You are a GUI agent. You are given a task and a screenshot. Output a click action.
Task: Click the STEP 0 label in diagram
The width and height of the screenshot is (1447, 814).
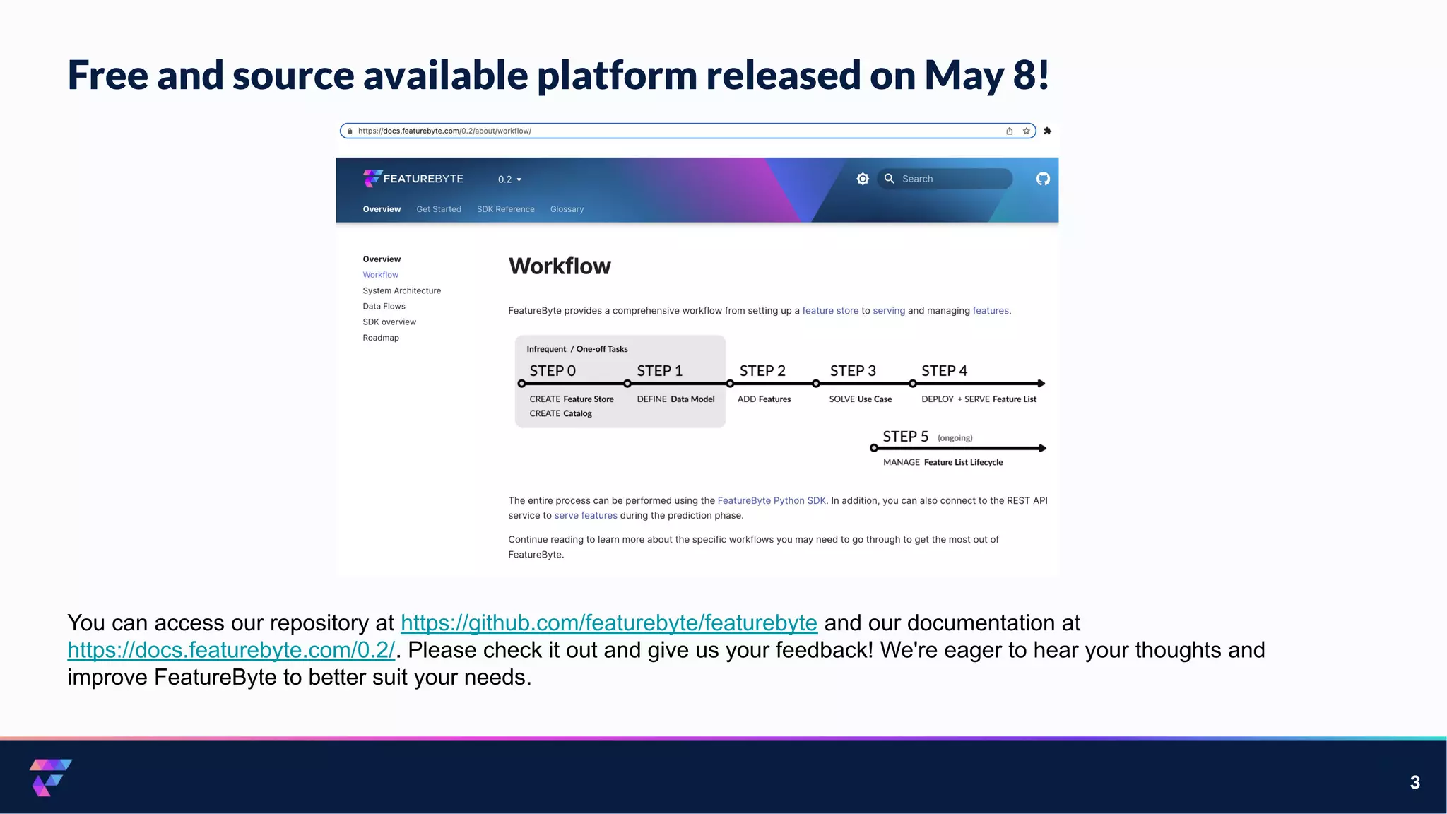(x=553, y=371)
